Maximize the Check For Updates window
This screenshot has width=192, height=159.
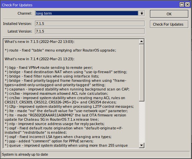[182, 5]
